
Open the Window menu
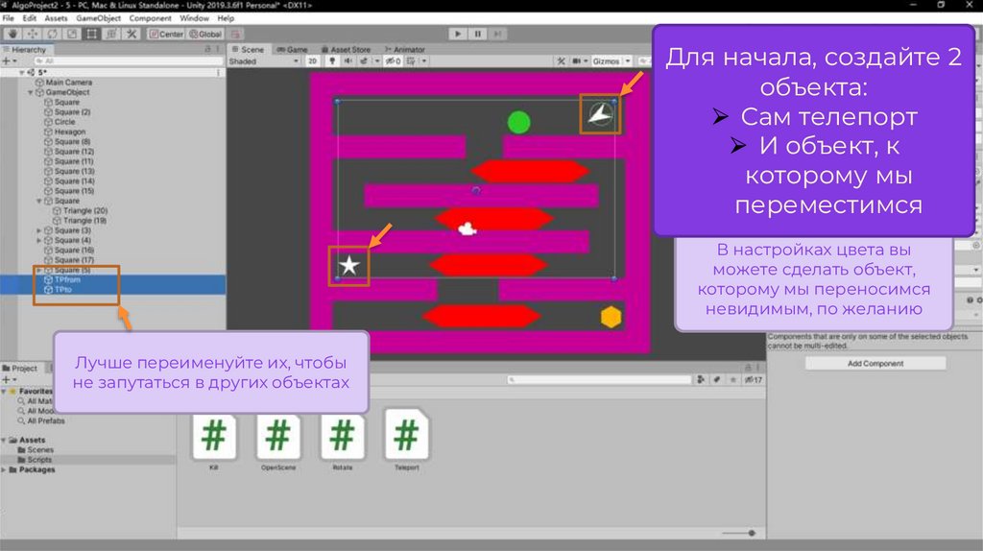(x=194, y=18)
